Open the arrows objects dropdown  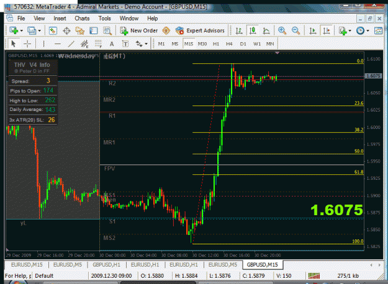(x=147, y=44)
